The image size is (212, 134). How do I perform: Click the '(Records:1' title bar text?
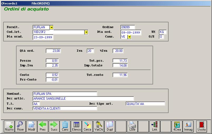click(x=9, y=3)
